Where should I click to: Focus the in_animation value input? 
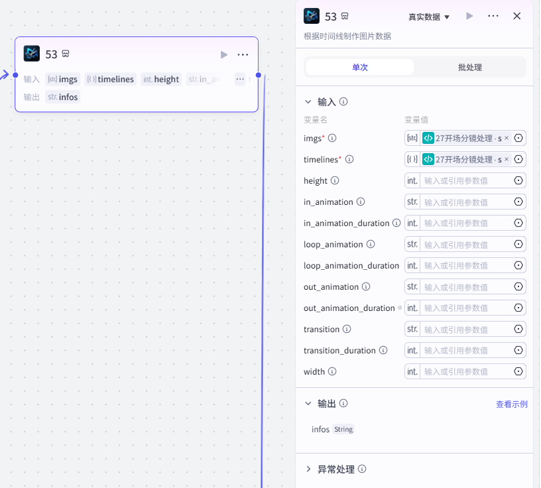click(x=466, y=202)
